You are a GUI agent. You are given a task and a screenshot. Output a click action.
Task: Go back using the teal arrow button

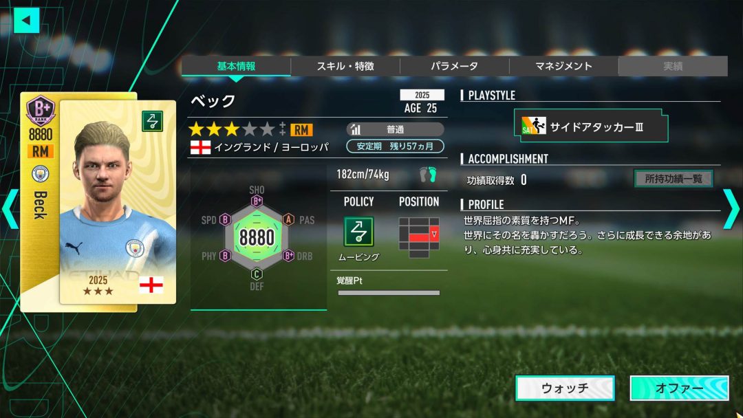[x=27, y=21]
